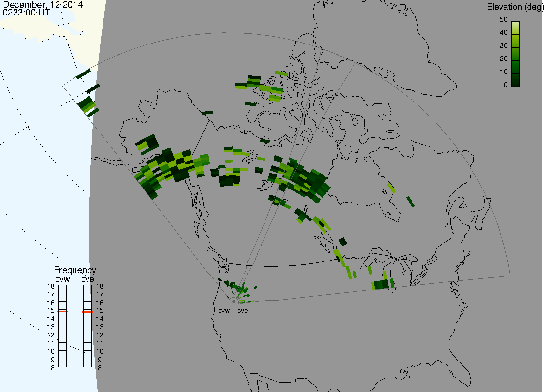Click the 0 label on elevation scale
544x392 pixels.
505,85
